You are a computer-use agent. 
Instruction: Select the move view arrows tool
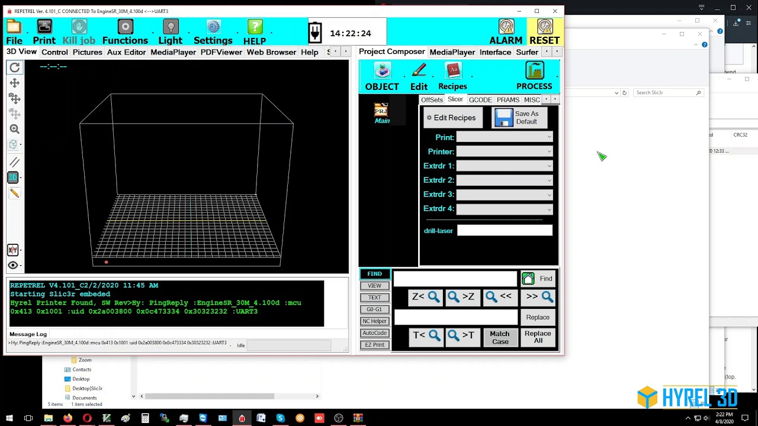pos(15,83)
